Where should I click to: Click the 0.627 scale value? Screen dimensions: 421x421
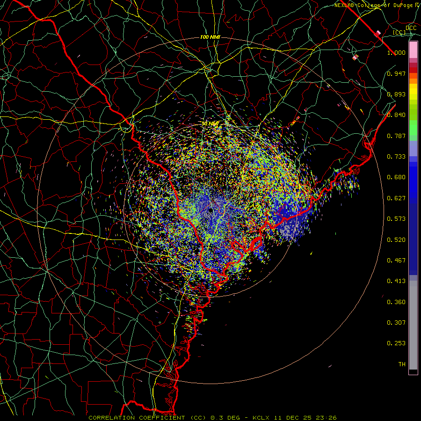click(396, 198)
